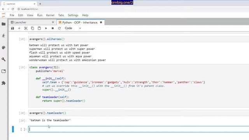Restart the kernel
249x140 pixels.
[60, 28]
